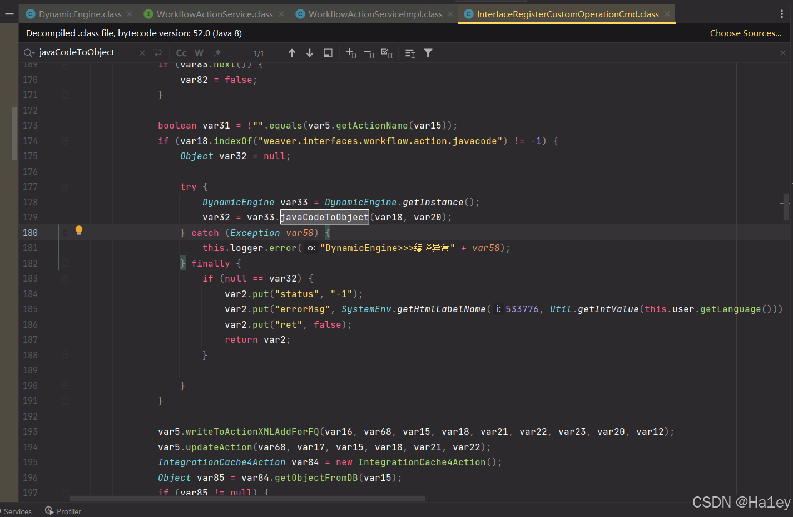Click IntegrationCache4Action type on line 195

pyautogui.click(x=221, y=462)
